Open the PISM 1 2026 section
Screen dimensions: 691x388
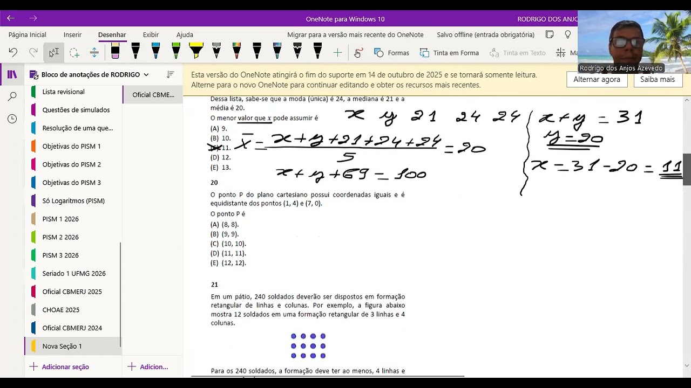[72, 219]
